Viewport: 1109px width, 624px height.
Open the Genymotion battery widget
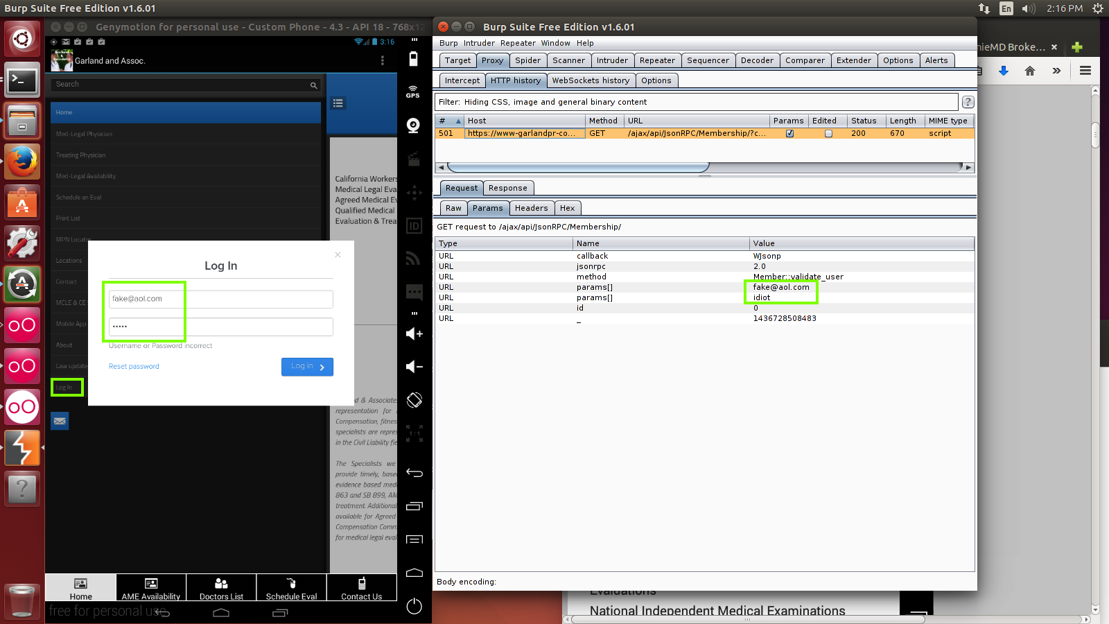click(x=414, y=58)
